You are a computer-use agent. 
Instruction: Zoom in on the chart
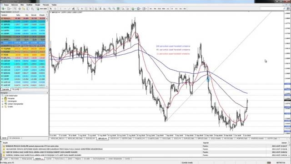click(110, 9)
